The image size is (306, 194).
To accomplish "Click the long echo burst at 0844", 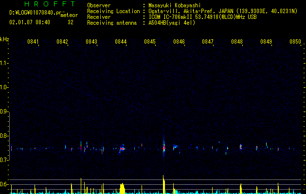I will tap(122, 148).
